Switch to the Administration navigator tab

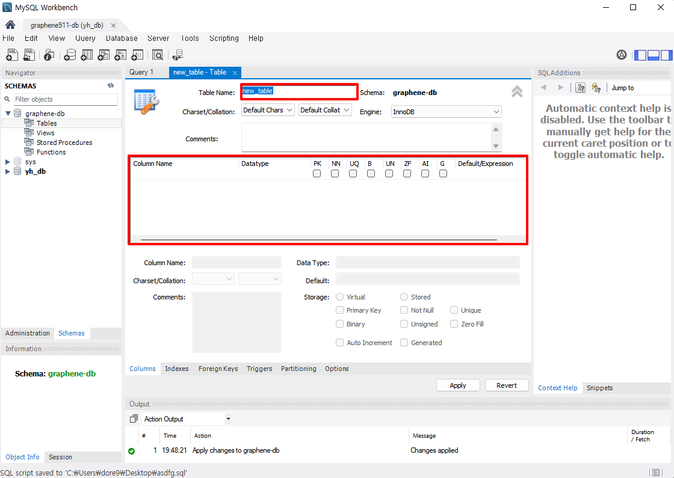pyautogui.click(x=28, y=333)
